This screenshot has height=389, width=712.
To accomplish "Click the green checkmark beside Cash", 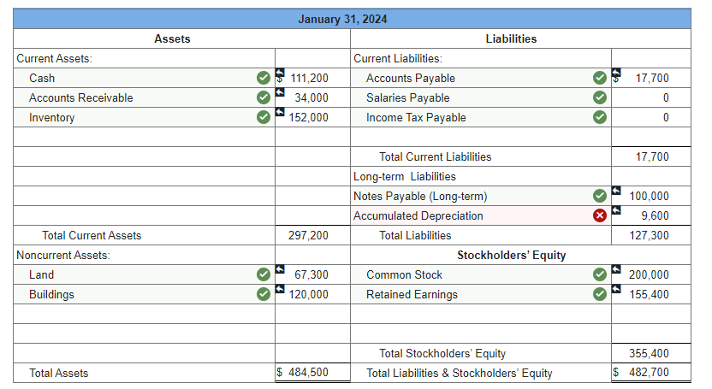I will coord(264,78).
